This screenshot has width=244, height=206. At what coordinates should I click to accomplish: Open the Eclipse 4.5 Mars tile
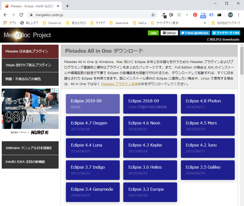point(208,126)
